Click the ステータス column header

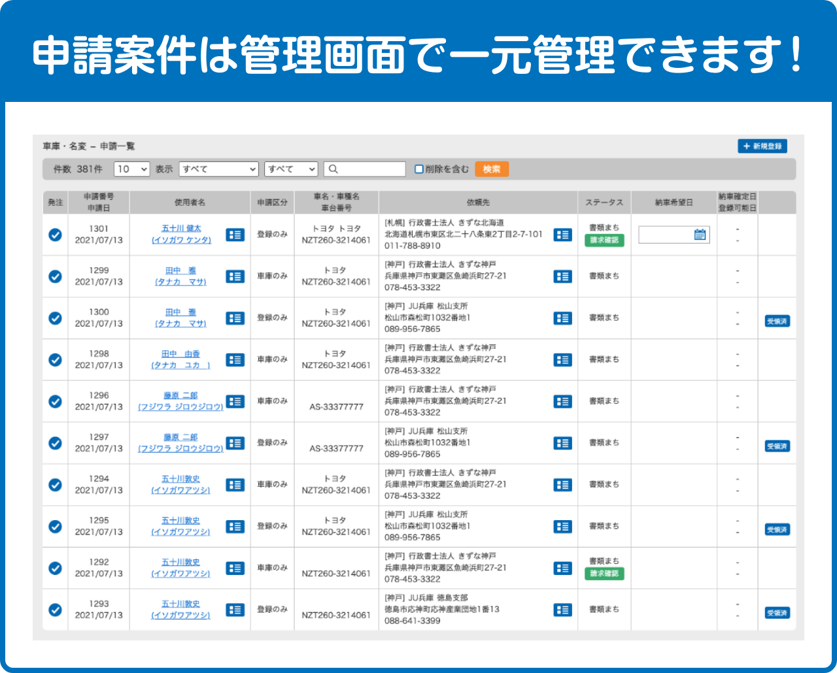[x=604, y=203]
